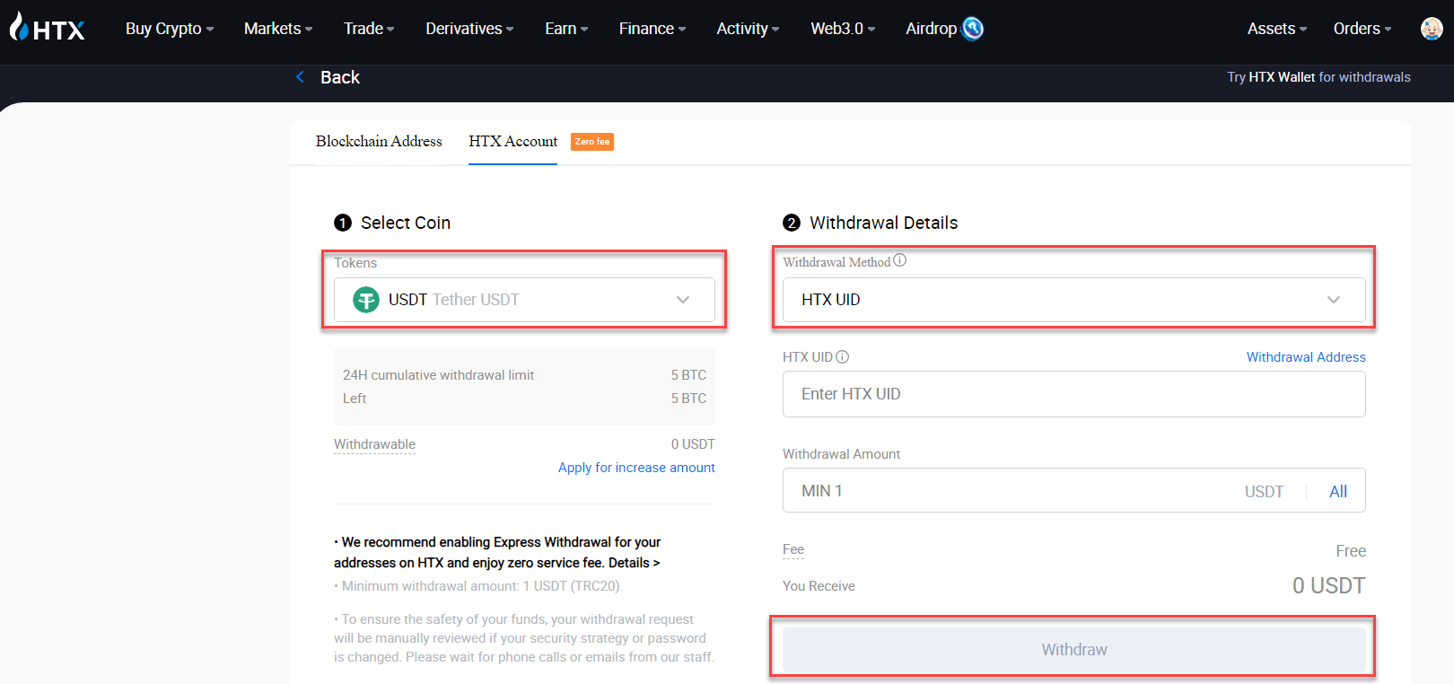1454x684 pixels.
Task: Click the 24H cumulative withdrawal limit text
Action: tap(438, 375)
